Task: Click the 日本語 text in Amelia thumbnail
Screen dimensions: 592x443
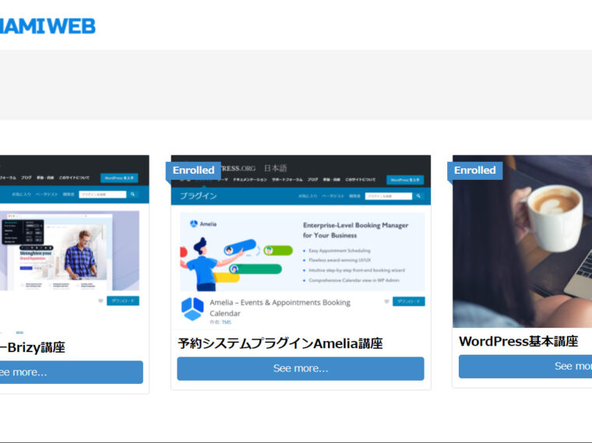Action: (275, 168)
